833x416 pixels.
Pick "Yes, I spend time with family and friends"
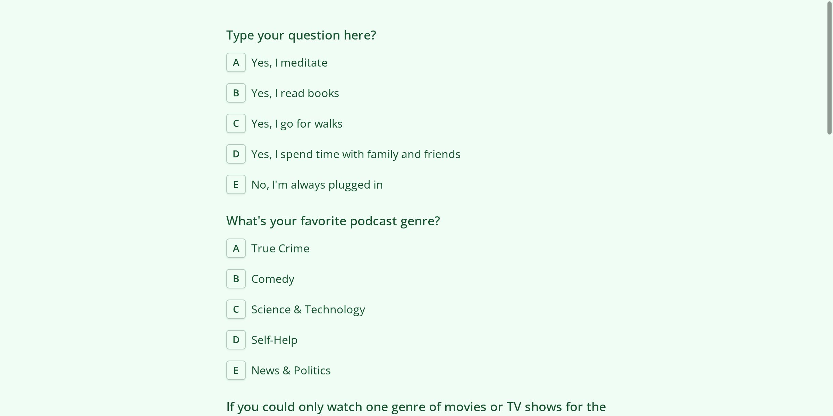pos(355,154)
